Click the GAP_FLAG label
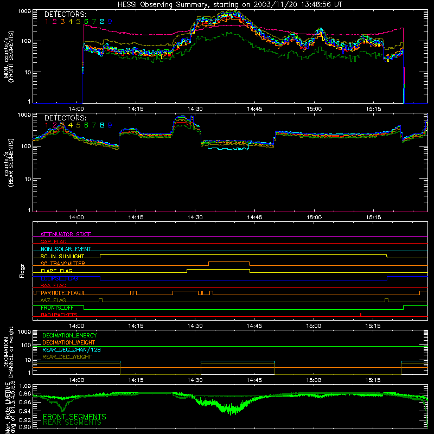Screen dimensions: 434x434 (x=53, y=241)
